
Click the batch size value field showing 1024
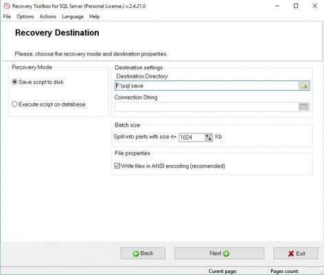192,137
